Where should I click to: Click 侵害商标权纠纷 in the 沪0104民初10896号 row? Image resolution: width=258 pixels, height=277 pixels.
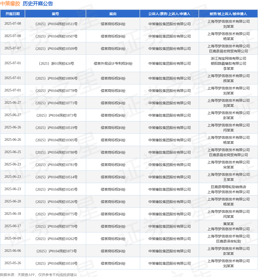pos(113,78)
